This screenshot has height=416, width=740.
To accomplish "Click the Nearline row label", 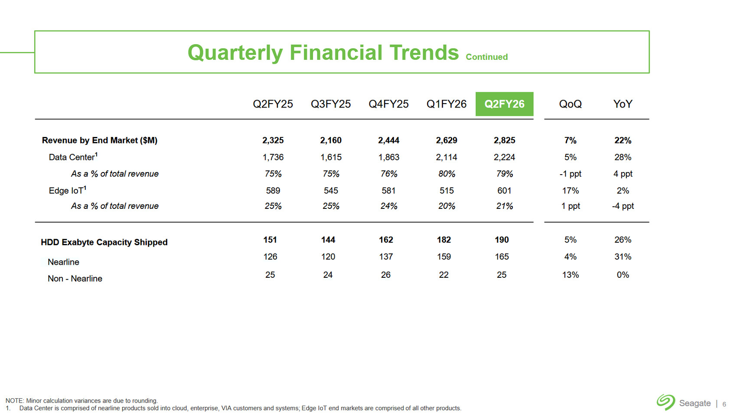I will 63,262.
